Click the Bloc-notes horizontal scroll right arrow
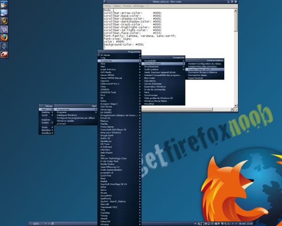 tap(232, 109)
